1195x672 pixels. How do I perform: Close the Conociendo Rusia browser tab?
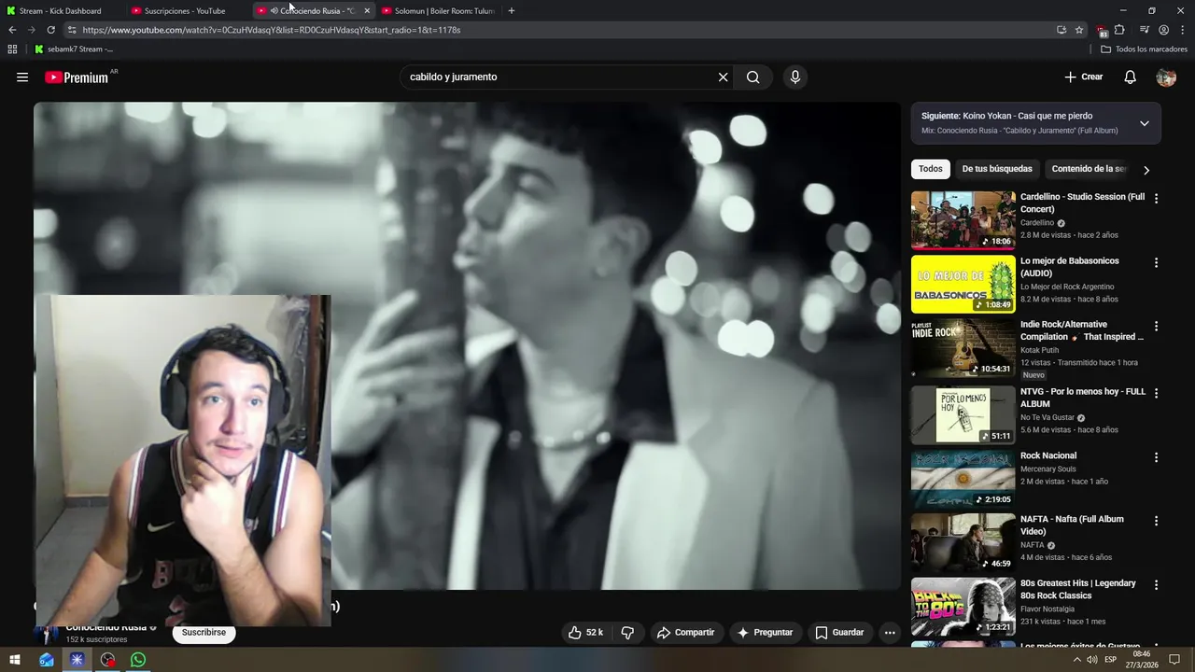coord(367,11)
